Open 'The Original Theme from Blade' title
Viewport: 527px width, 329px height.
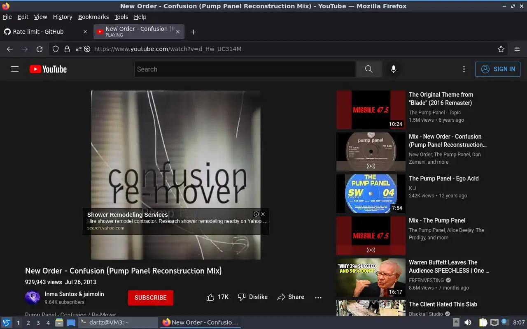[441, 99]
